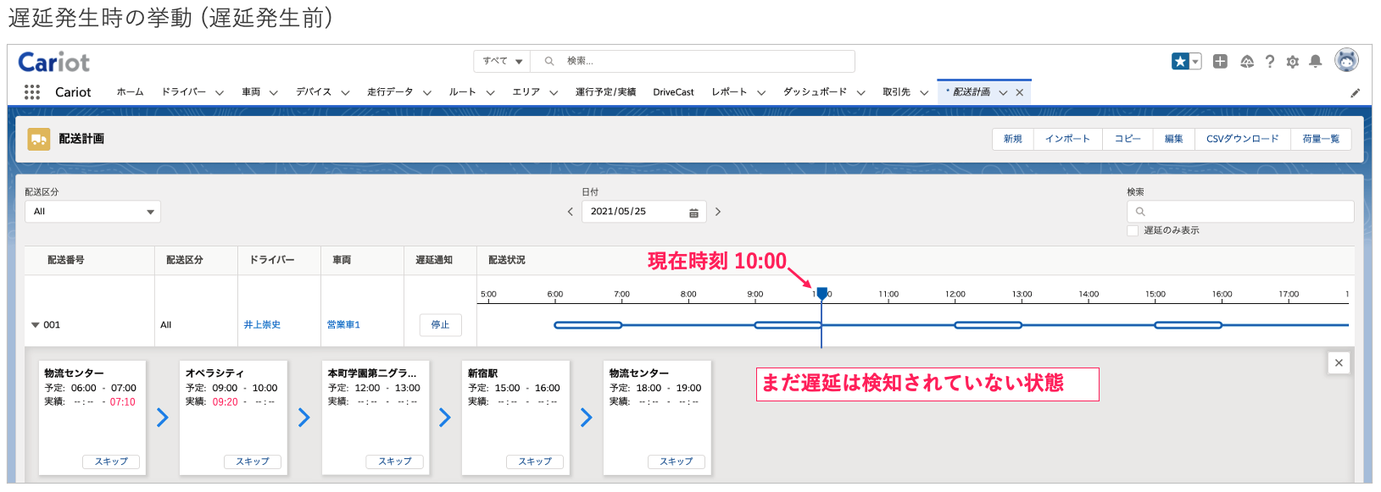The image size is (1381, 492).
Task: Click the インポート button
Action: (1067, 139)
